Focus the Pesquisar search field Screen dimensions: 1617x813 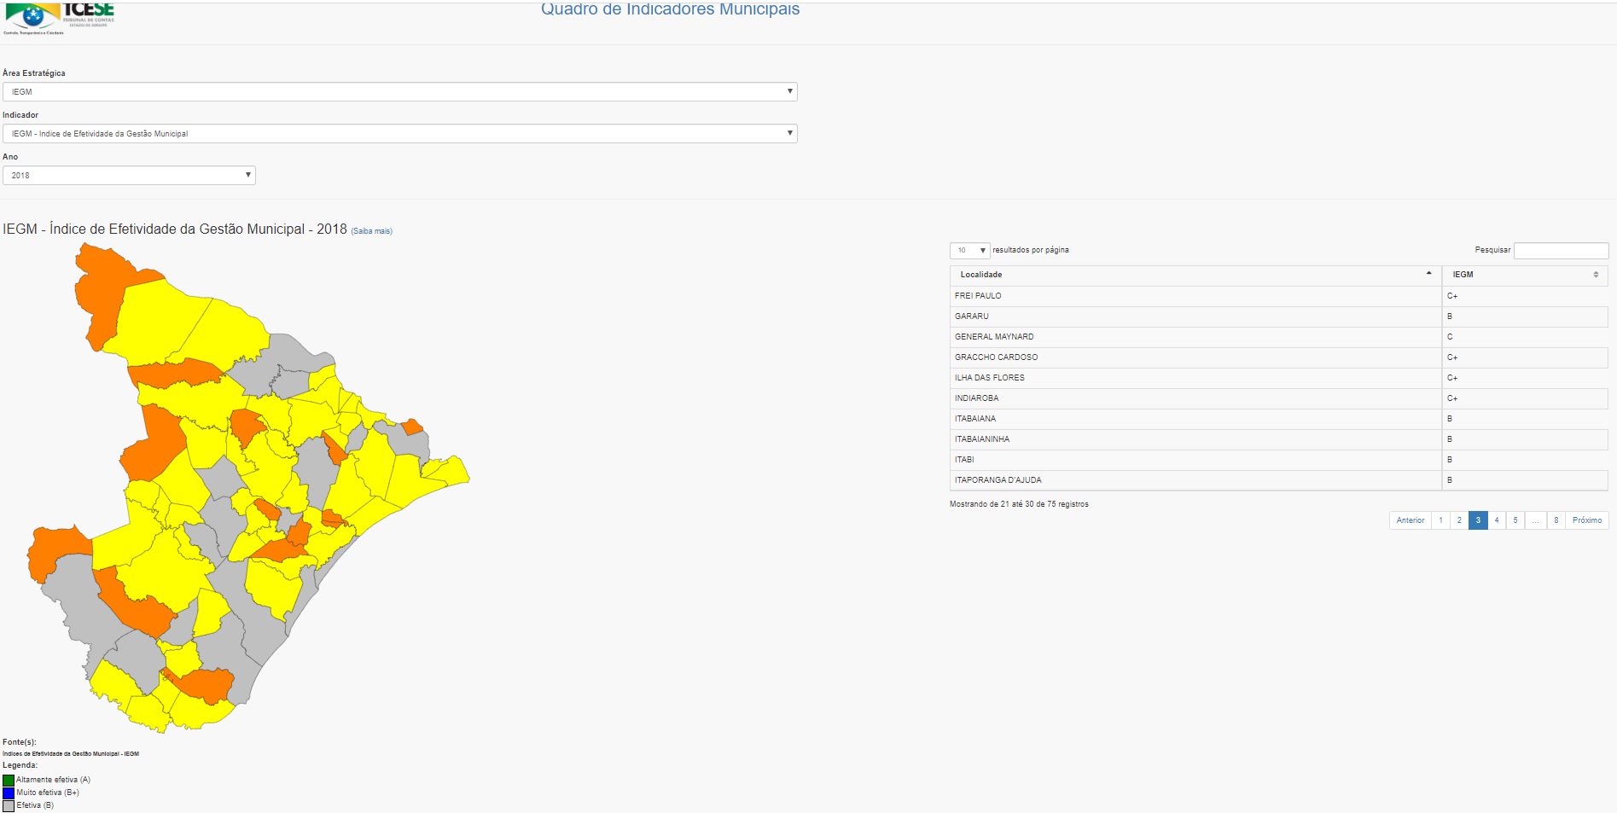click(1560, 250)
